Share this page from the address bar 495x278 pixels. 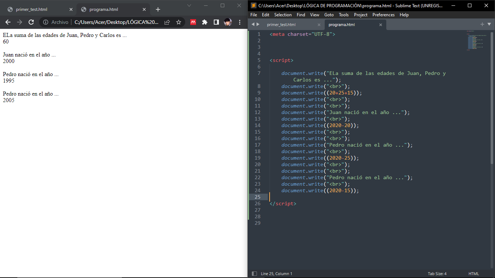[167, 22]
